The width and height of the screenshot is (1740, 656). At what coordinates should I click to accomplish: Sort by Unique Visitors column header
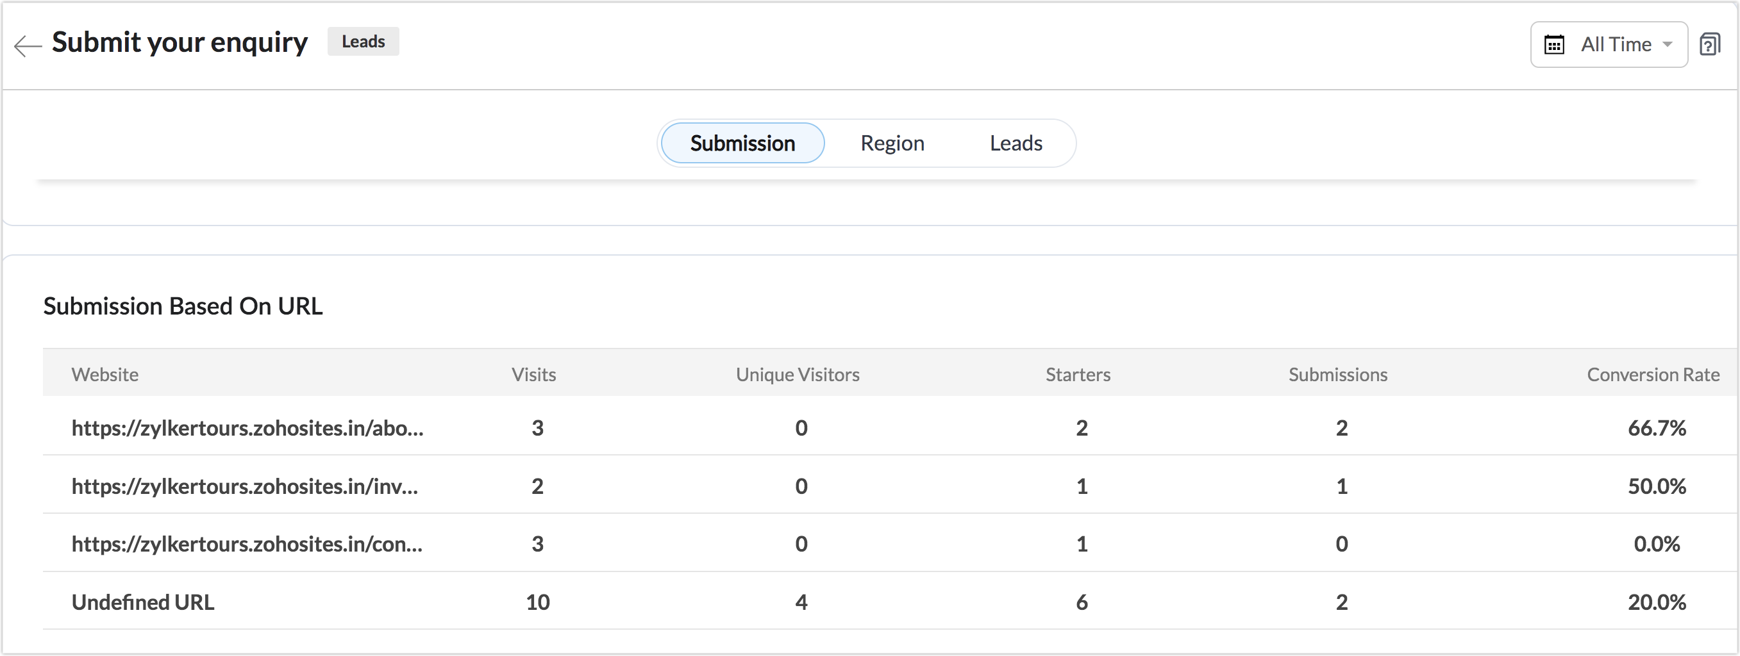pos(797,375)
